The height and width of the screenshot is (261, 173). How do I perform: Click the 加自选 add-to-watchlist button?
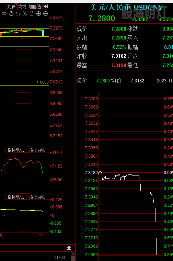coord(35,7)
